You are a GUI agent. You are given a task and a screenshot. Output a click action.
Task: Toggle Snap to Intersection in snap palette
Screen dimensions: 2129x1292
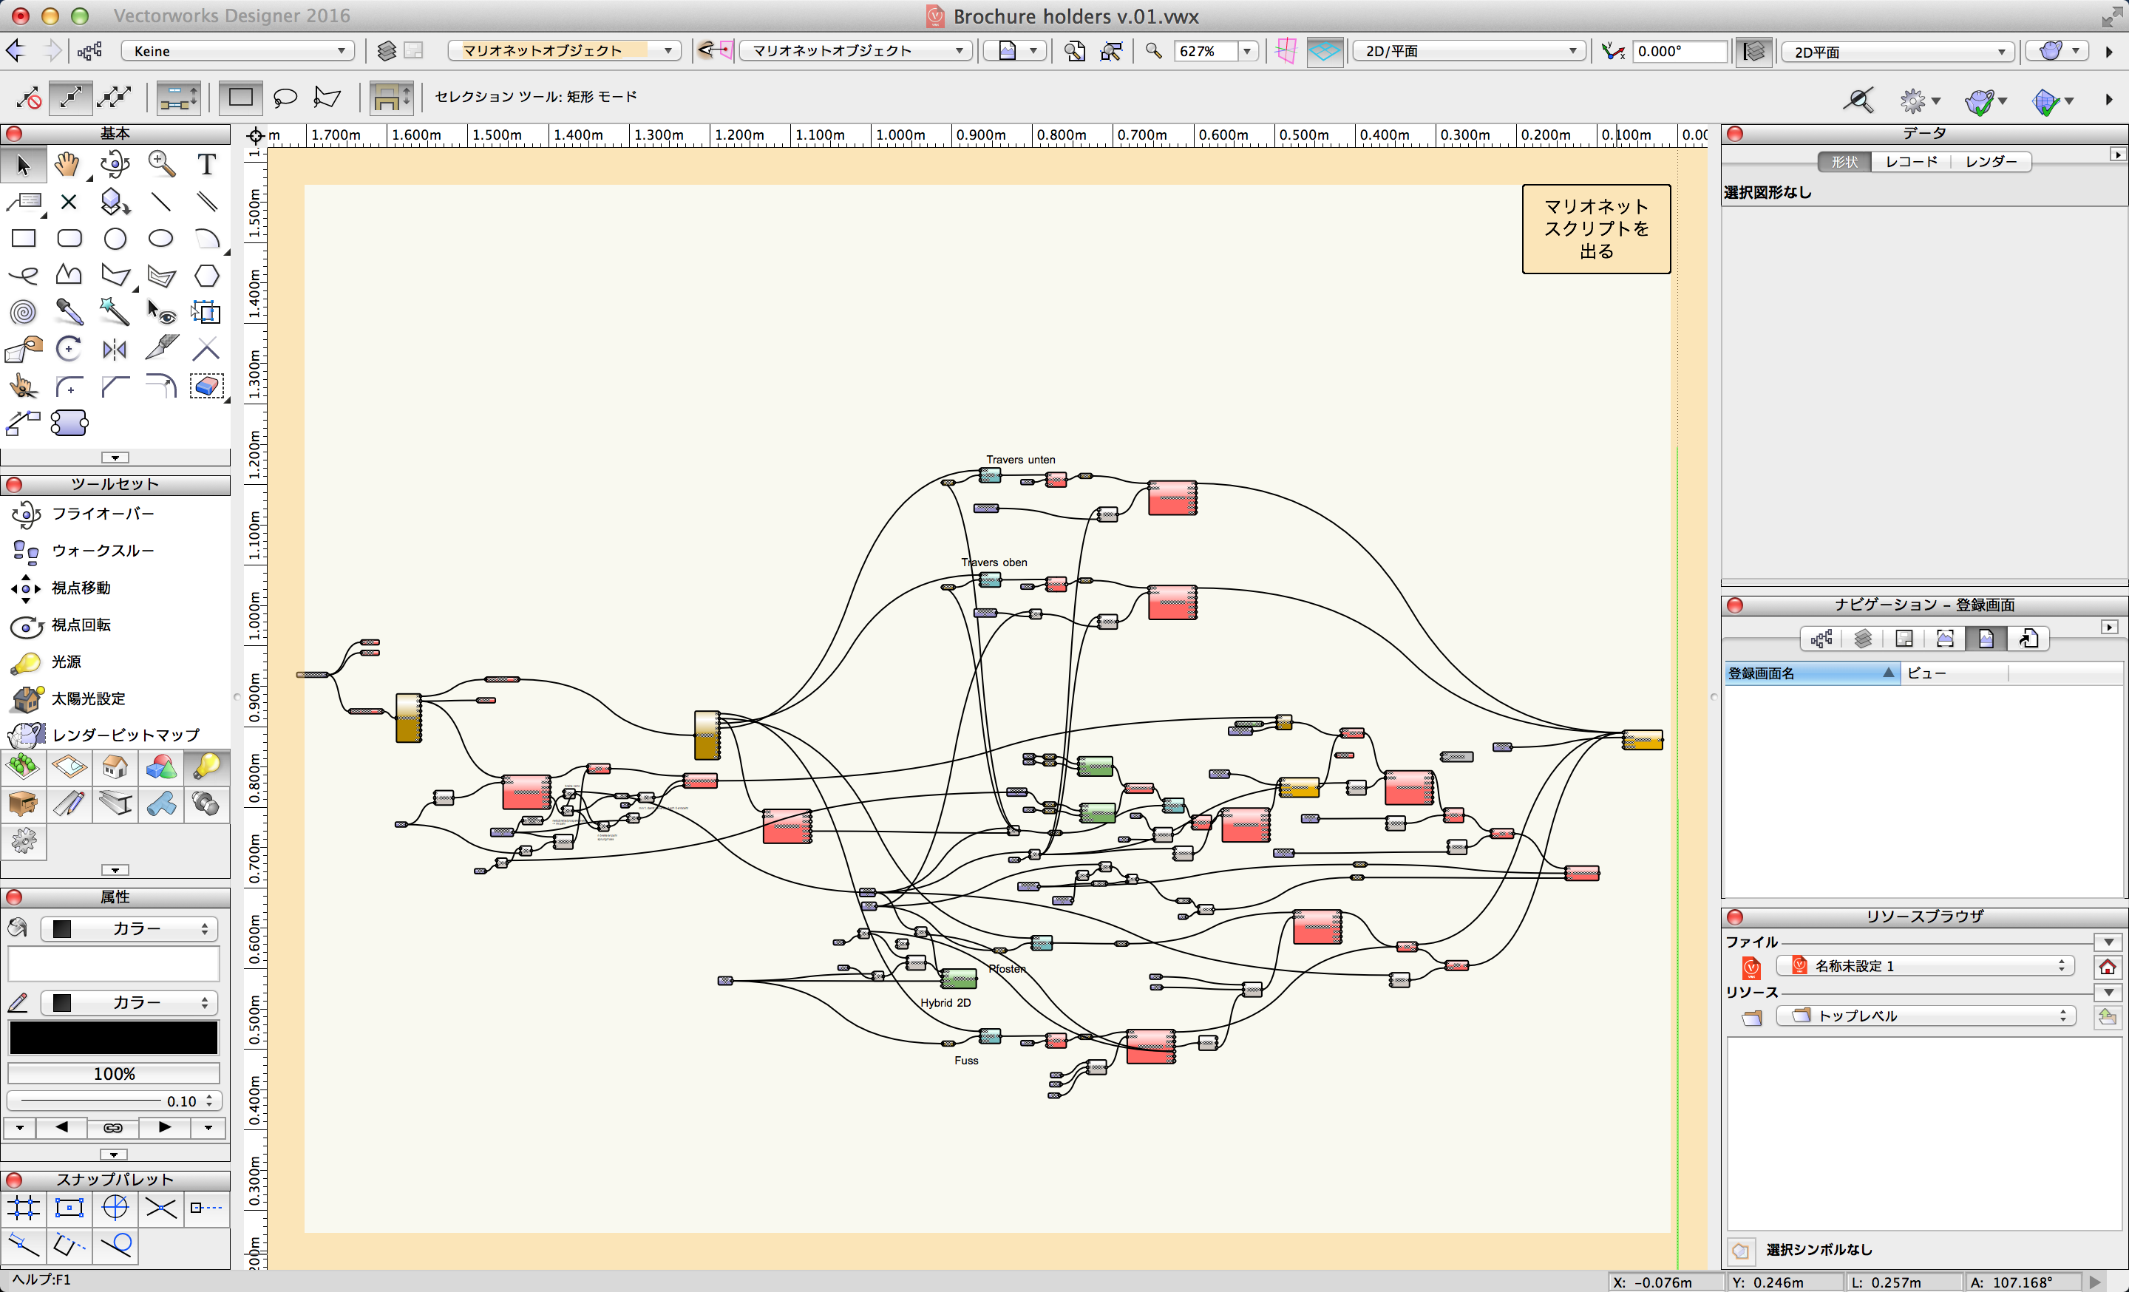point(160,1207)
